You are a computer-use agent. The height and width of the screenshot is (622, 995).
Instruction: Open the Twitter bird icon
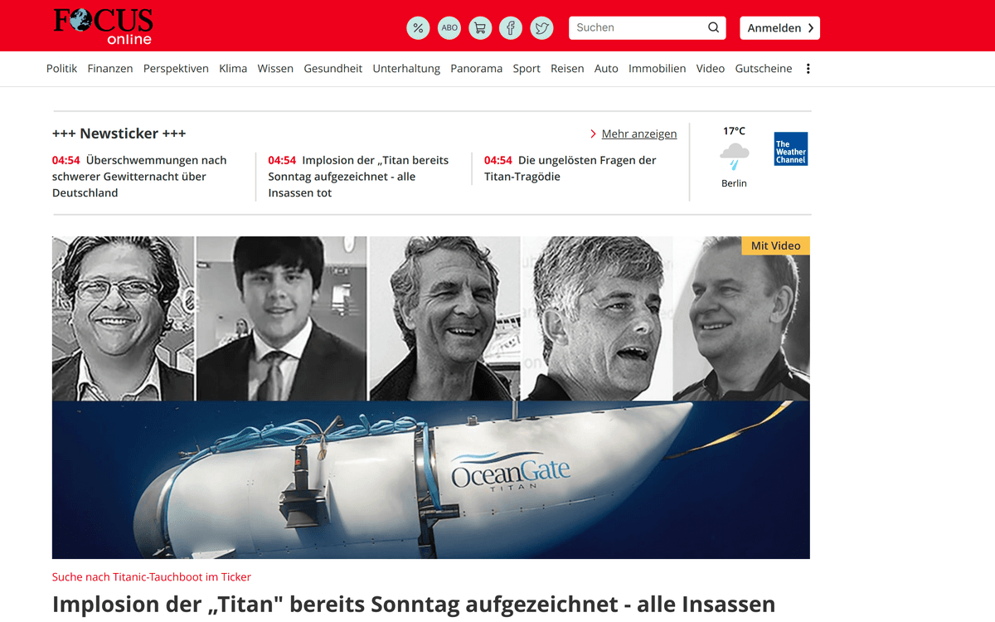(x=542, y=28)
